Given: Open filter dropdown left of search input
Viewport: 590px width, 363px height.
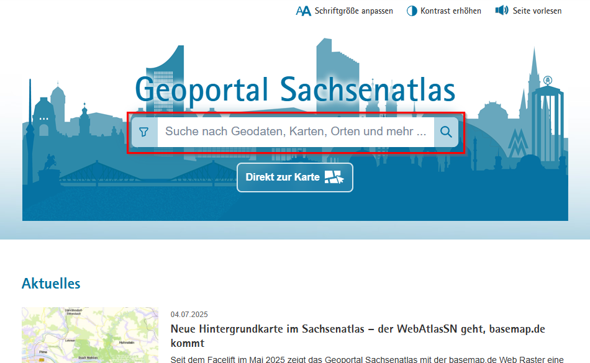Looking at the screenshot, I should [x=143, y=132].
